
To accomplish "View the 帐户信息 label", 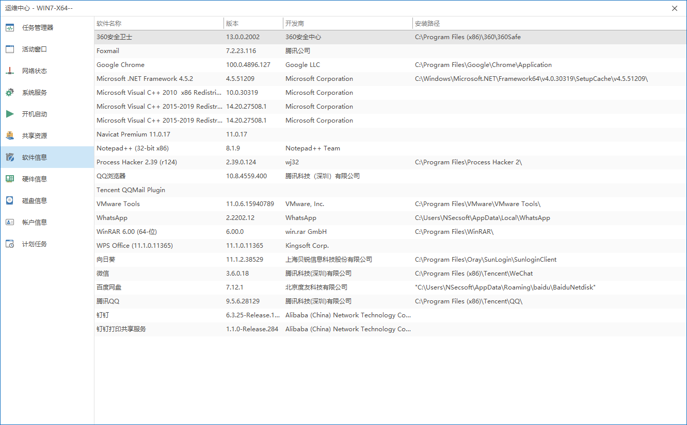I will [x=34, y=223].
